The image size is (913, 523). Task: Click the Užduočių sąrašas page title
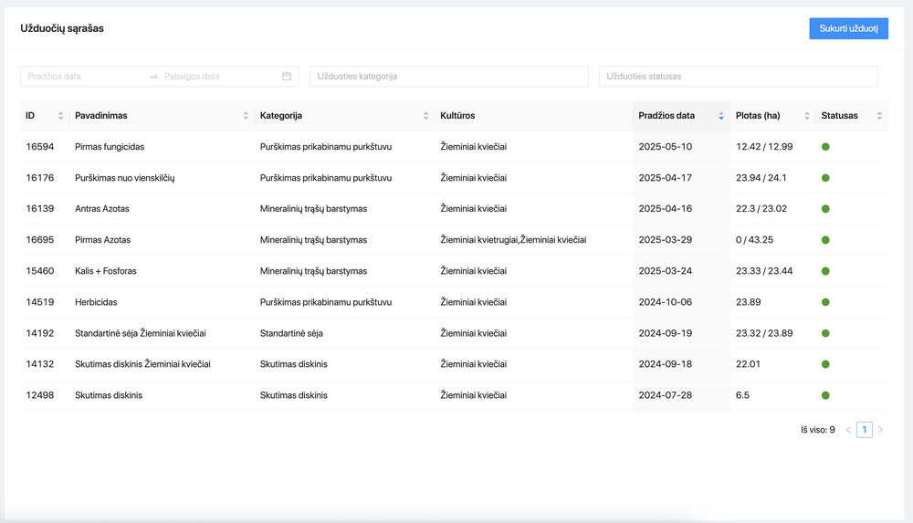(x=62, y=28)
